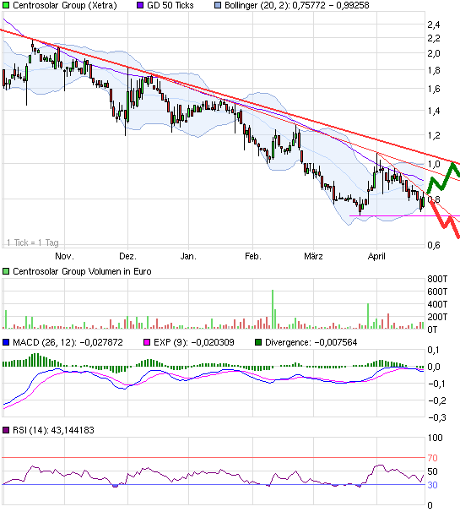Click the red downward forecast arrow

click(x=445, y=219)
